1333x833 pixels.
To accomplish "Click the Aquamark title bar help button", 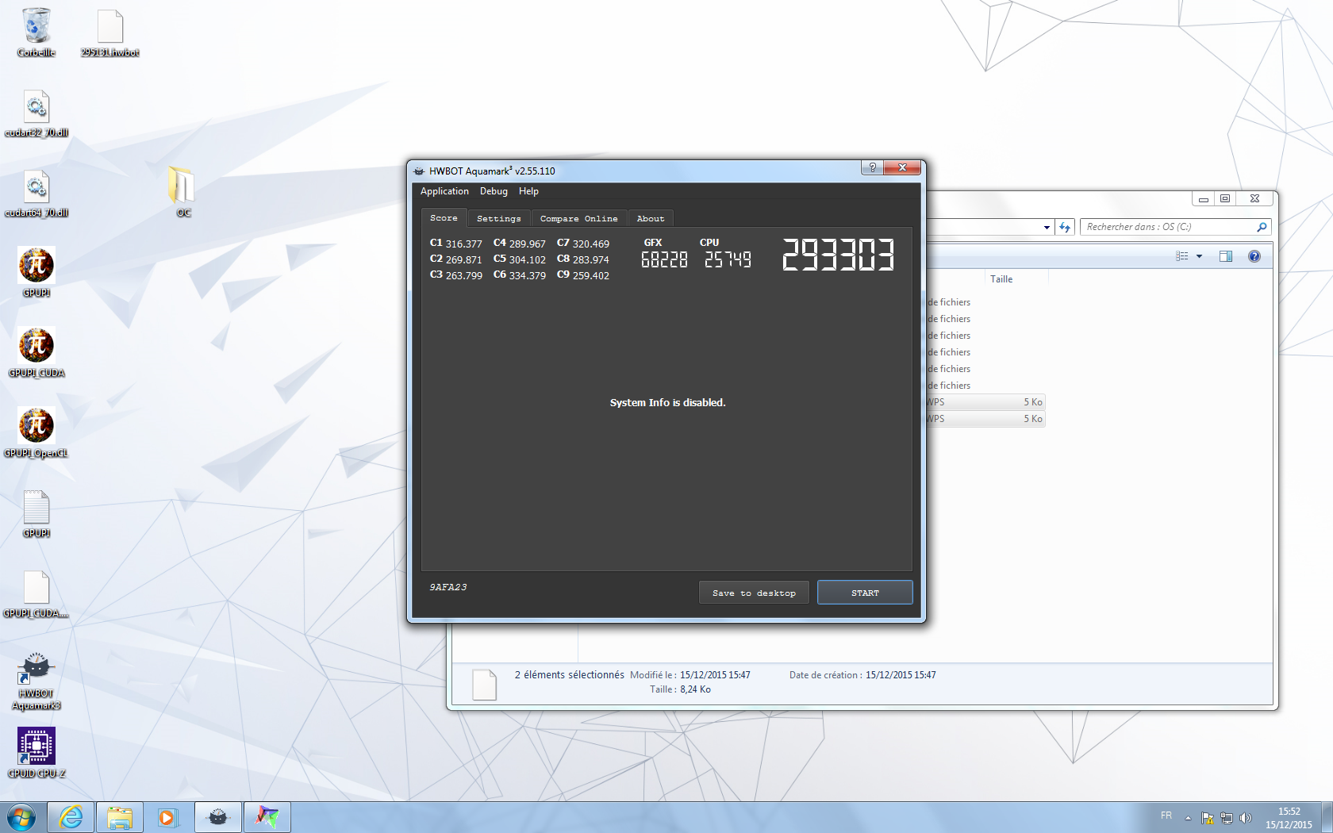I will (872, 167).
